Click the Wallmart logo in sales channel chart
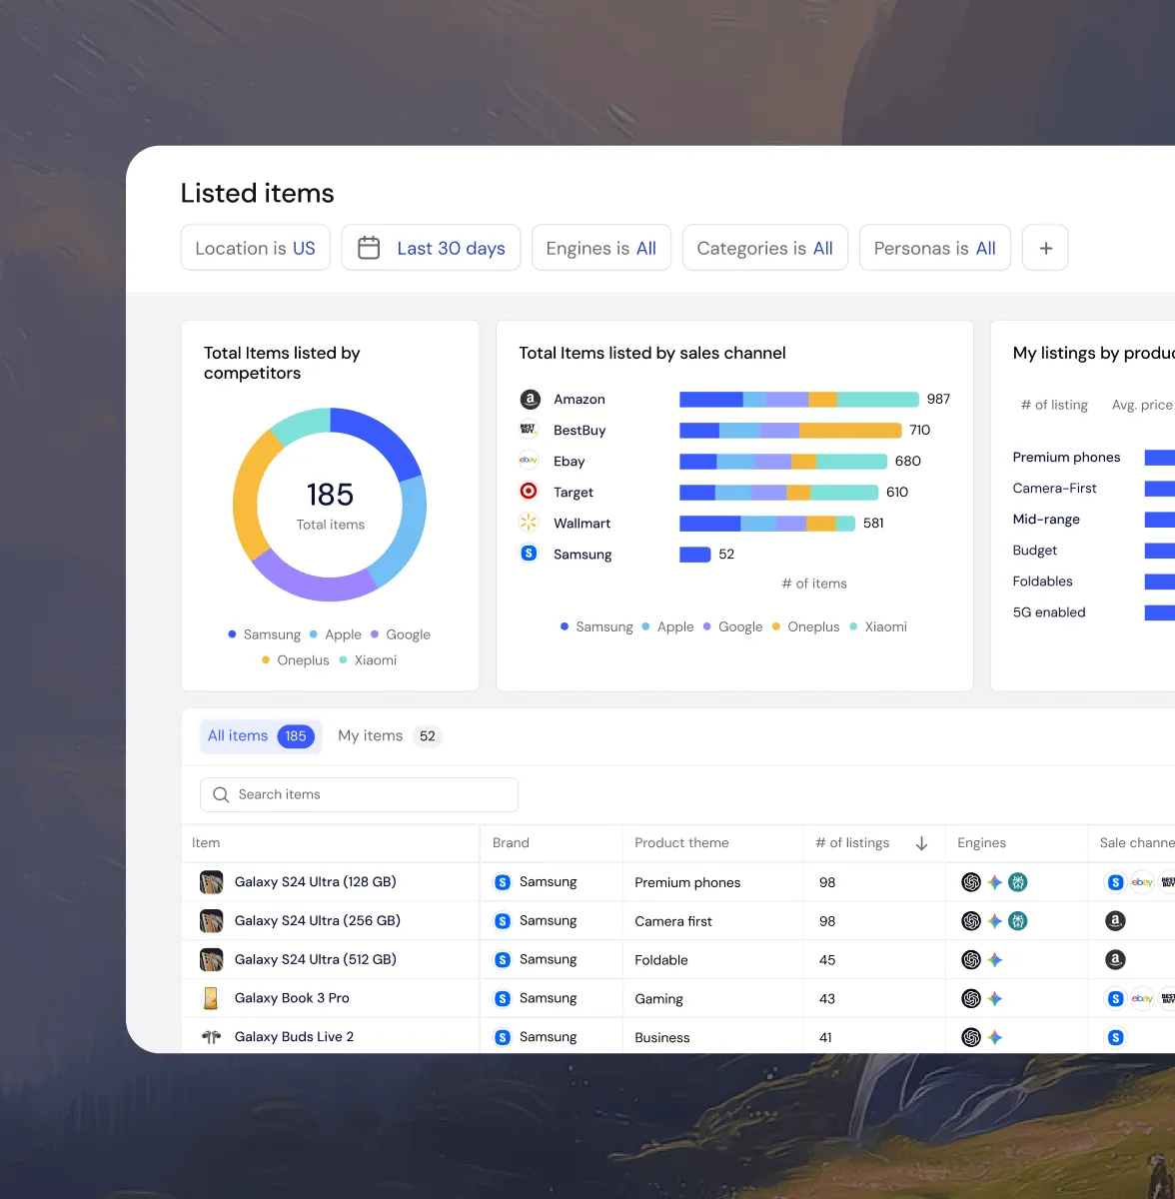This screenshot has height=1199, width=1175. (529, 523)
